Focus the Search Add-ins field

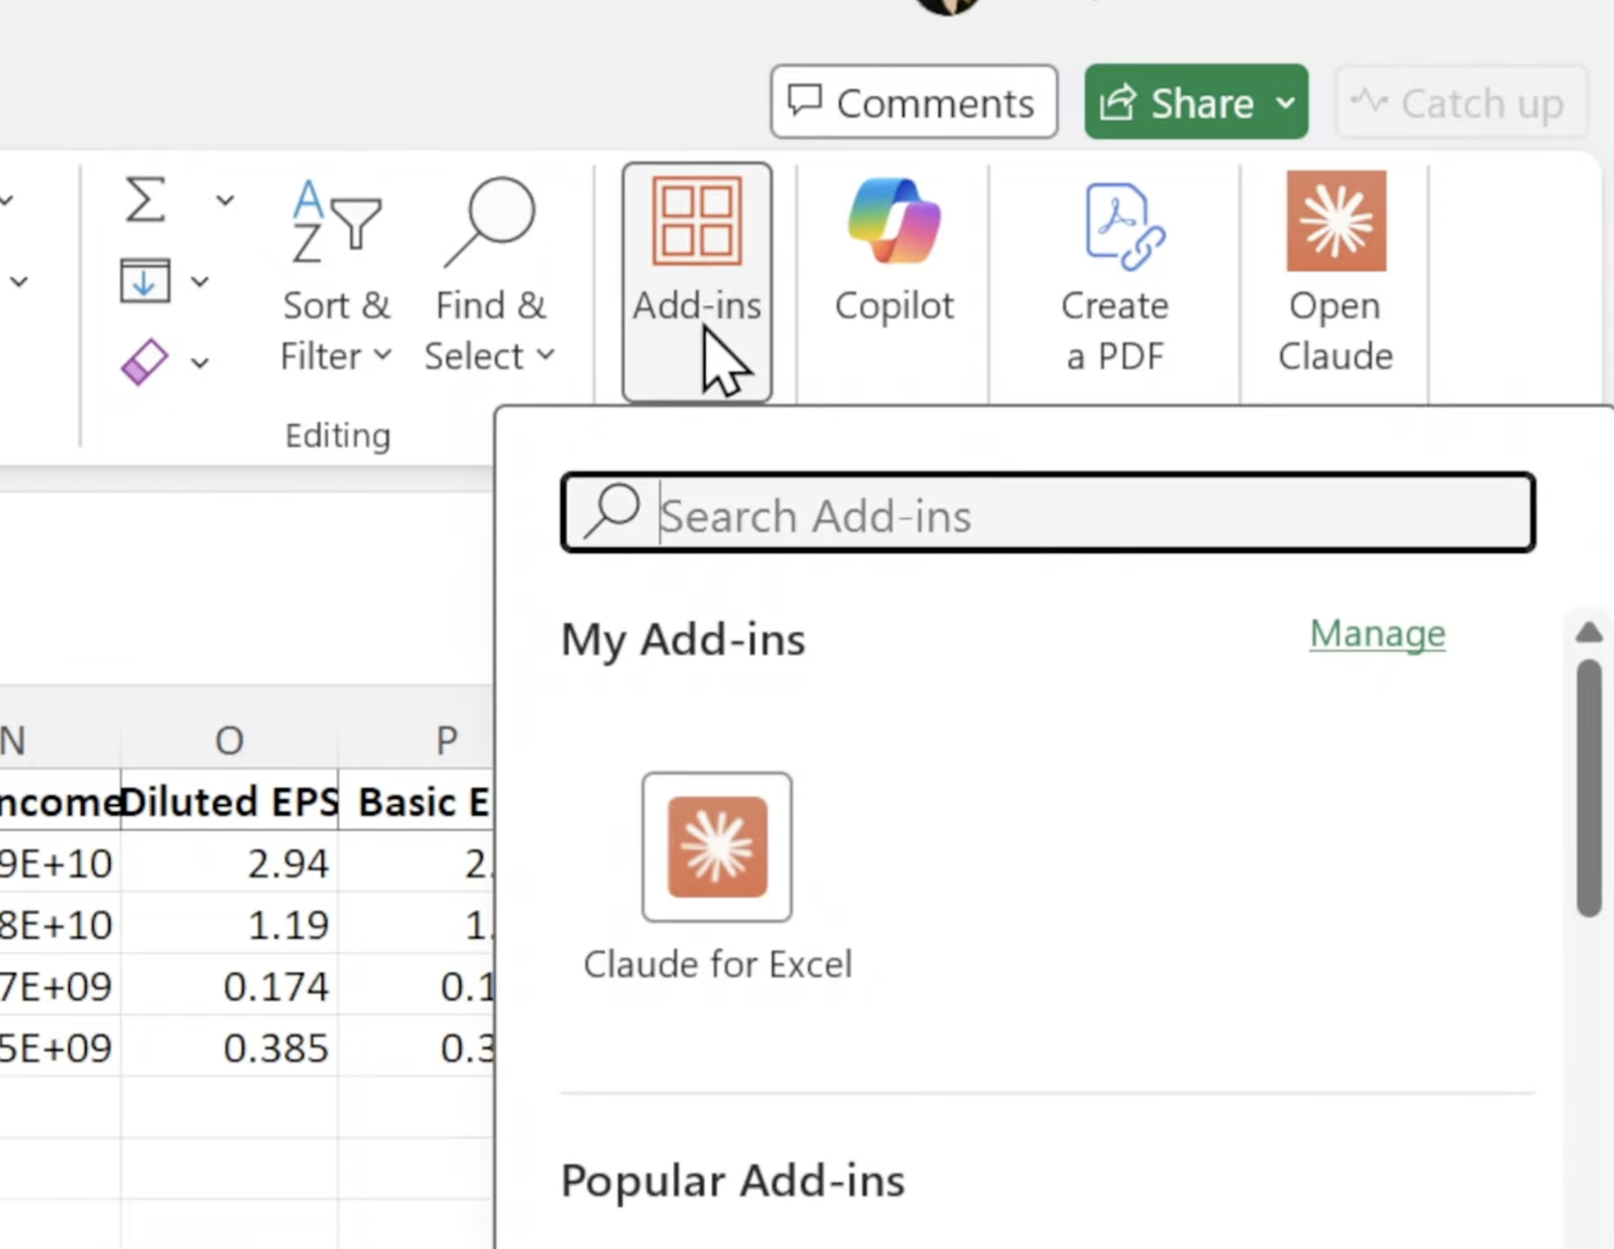tap(1048, 513)
